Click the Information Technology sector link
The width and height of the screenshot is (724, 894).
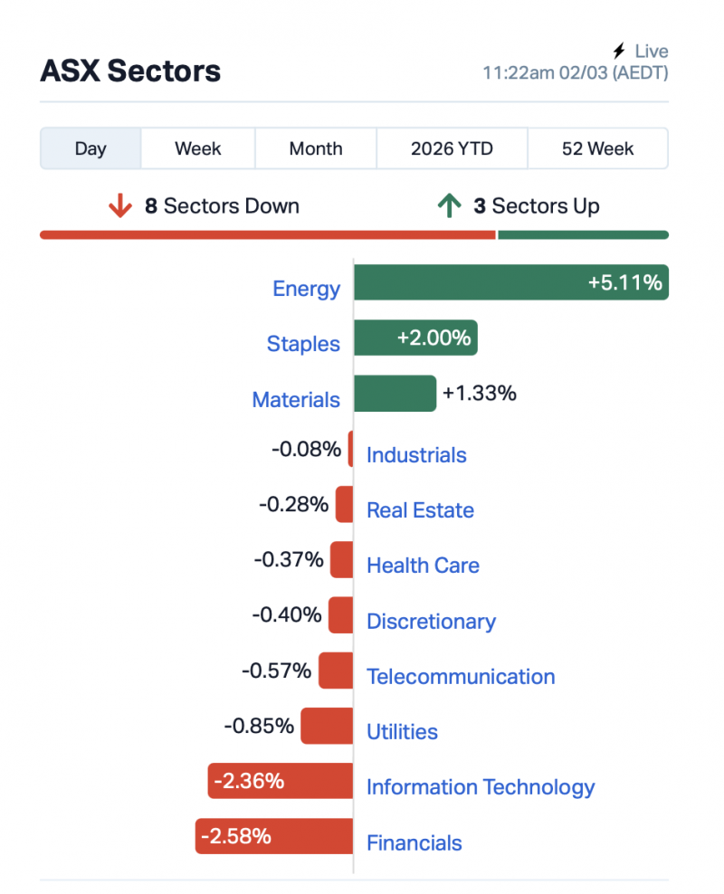(x=481, y=787)
